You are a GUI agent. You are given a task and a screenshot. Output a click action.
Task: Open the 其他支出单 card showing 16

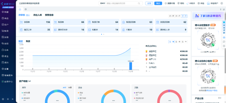(x=69, y=30)
